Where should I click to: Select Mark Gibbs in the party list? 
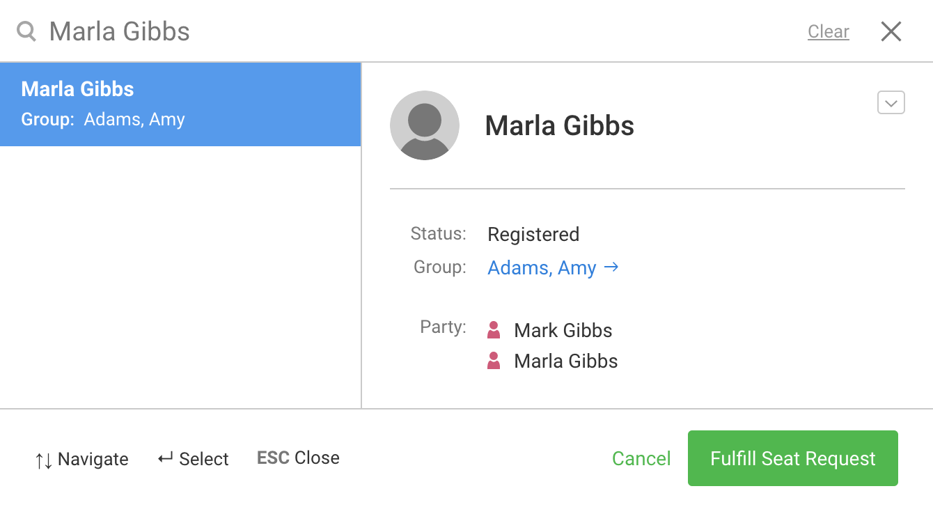563,330
